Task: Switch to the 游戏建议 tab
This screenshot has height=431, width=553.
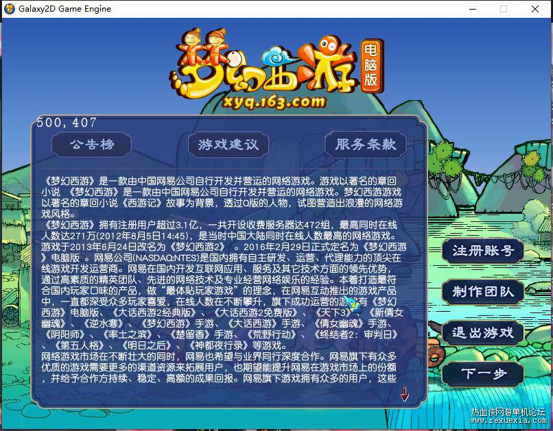Action: point(228,145)
